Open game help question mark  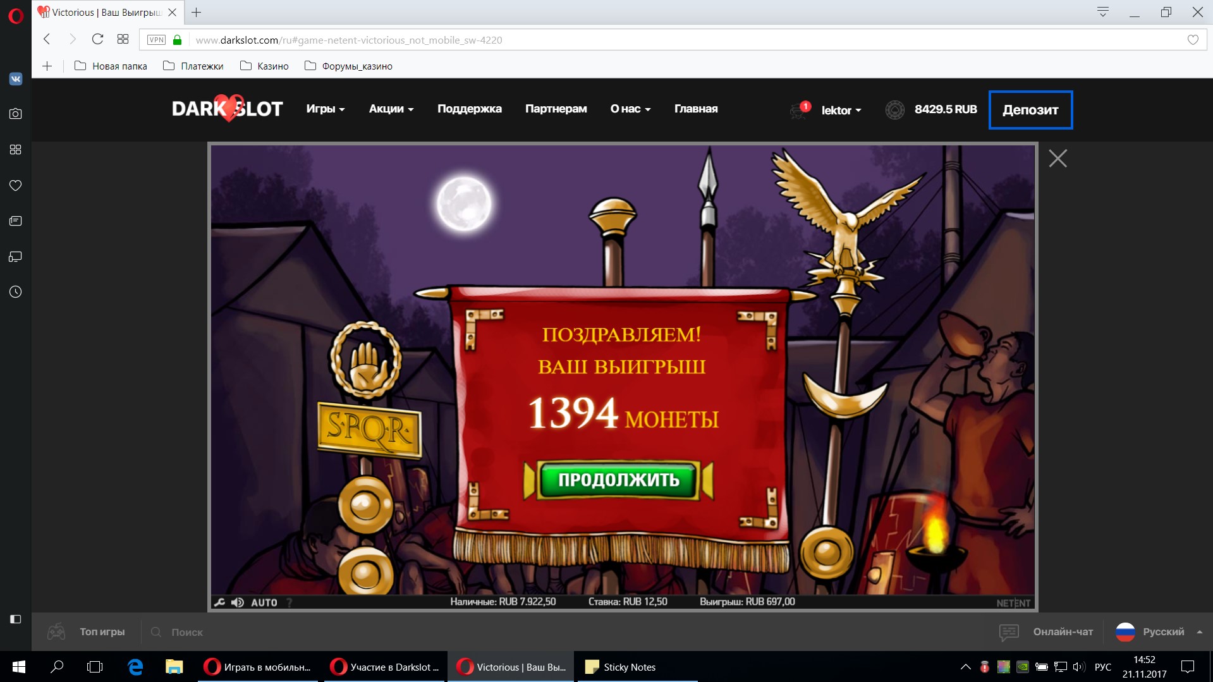tap(290, 602)
